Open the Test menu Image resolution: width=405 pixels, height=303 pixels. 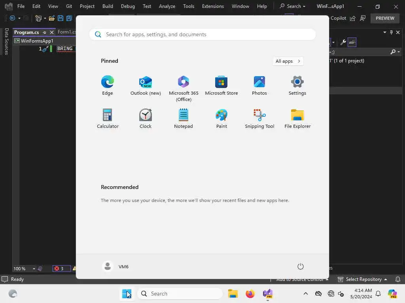pyautogui.click(x=147, y=6)
